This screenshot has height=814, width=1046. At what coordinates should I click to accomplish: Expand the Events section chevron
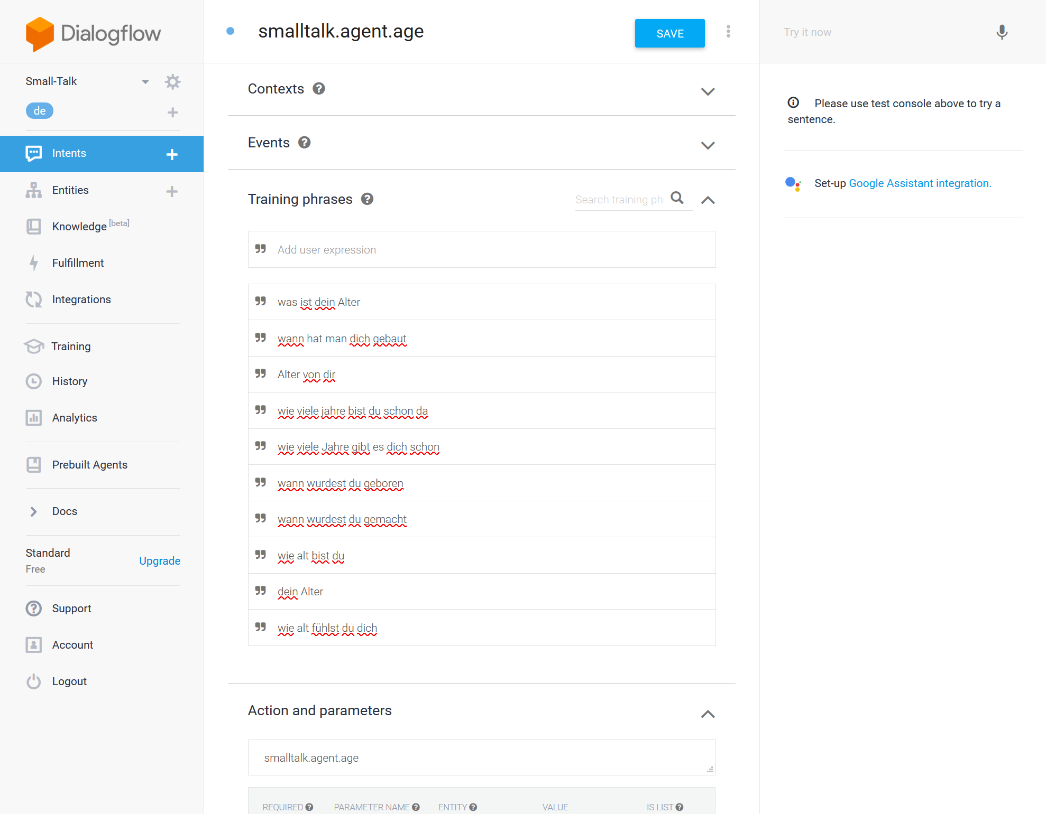tap(708, 145)
